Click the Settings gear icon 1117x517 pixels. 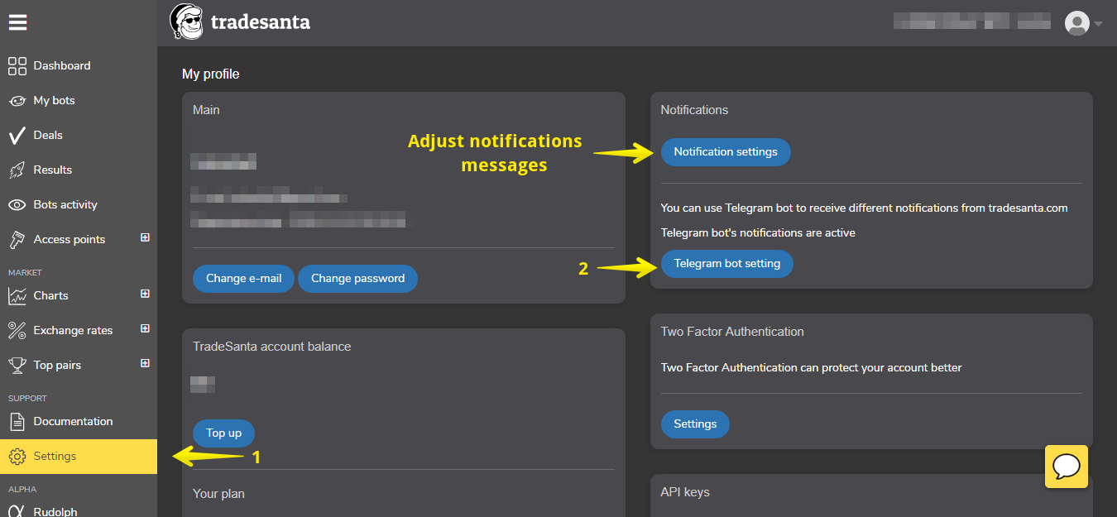point(17,457)
